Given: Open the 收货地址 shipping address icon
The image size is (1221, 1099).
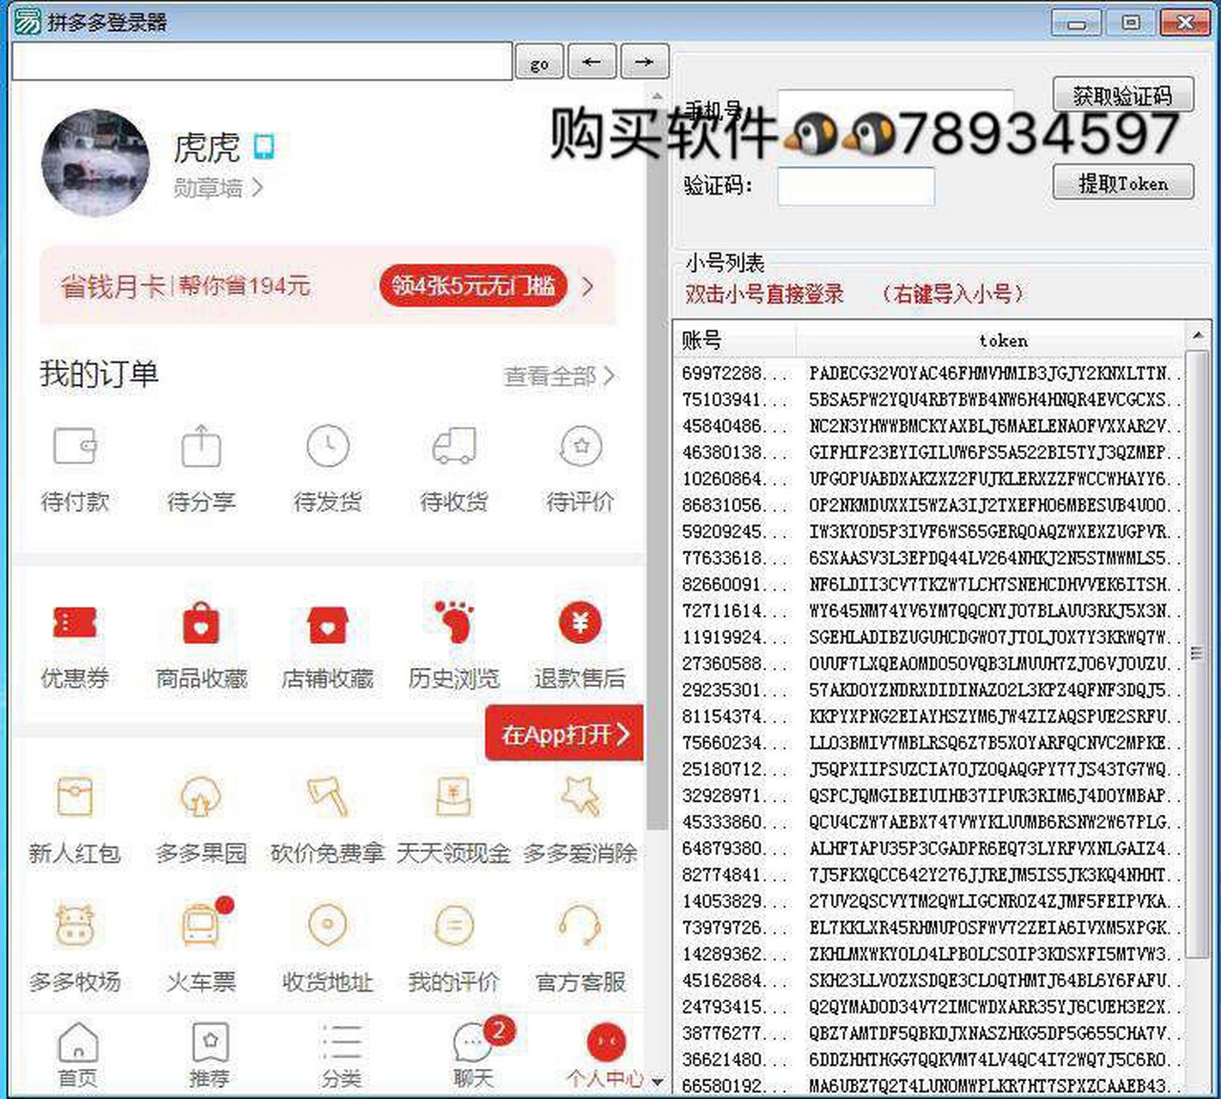Looking at the screenshot, I should [x=328, y=926].
